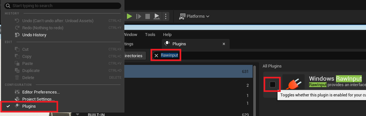This screenshot has height=116, width=366.
Task: Open the Platforms dropdown
Action: click(x=194, y=16)
